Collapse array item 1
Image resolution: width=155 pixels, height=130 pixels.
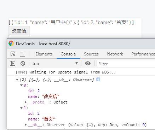click(x=22, y=108)
